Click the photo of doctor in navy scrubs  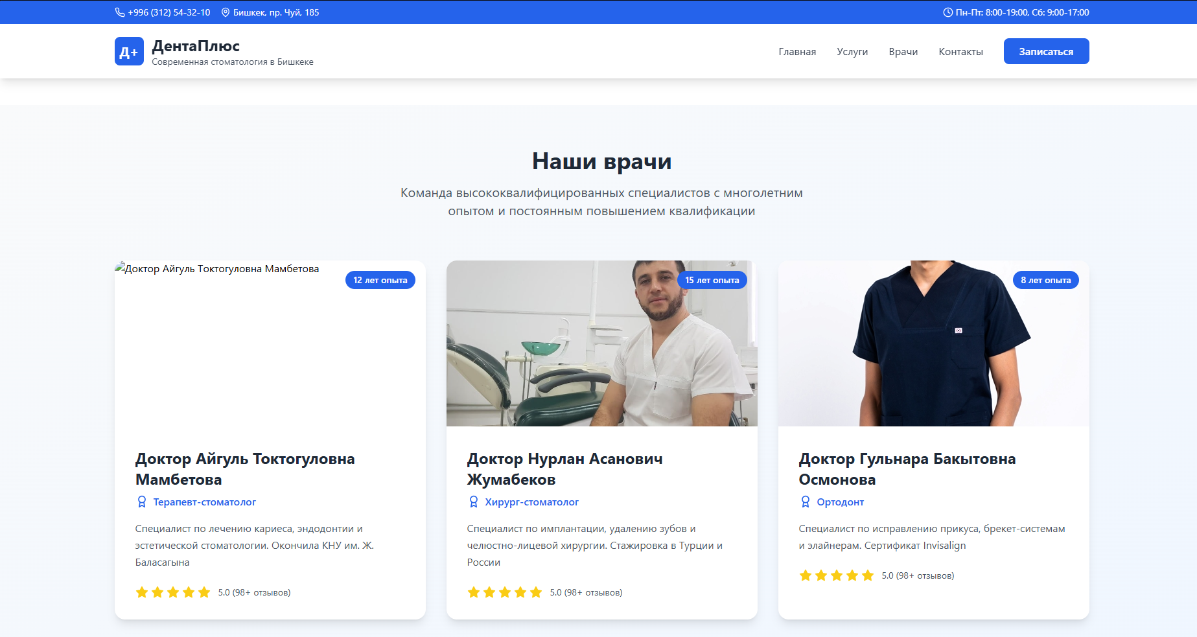(x=934, y=343)
